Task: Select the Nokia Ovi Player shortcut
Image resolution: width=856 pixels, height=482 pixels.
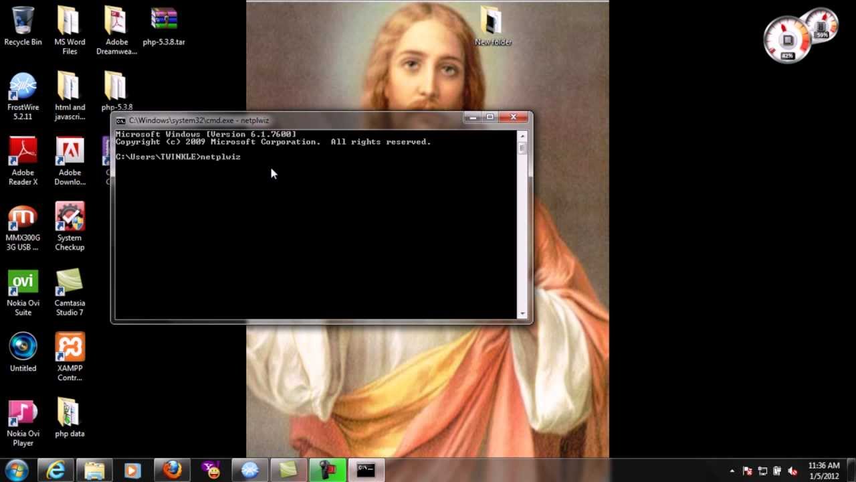Action: 23,422
